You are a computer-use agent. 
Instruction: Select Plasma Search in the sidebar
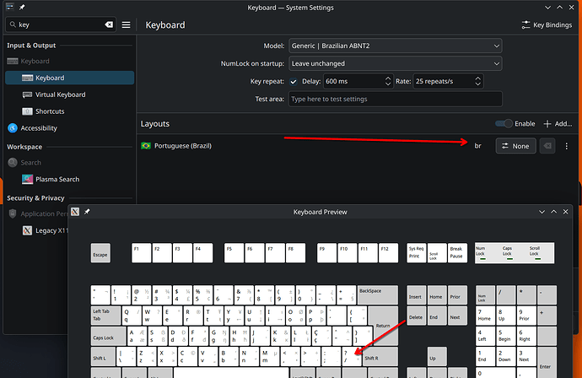coord(57,179)
